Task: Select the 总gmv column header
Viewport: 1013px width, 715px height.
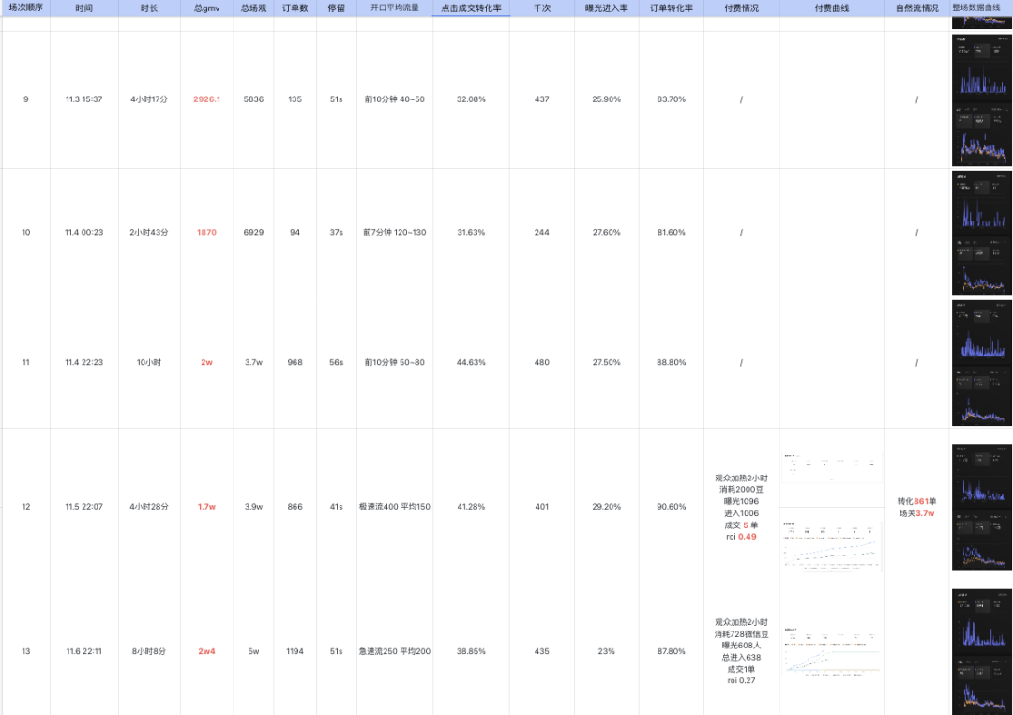Action: [206, 8]
